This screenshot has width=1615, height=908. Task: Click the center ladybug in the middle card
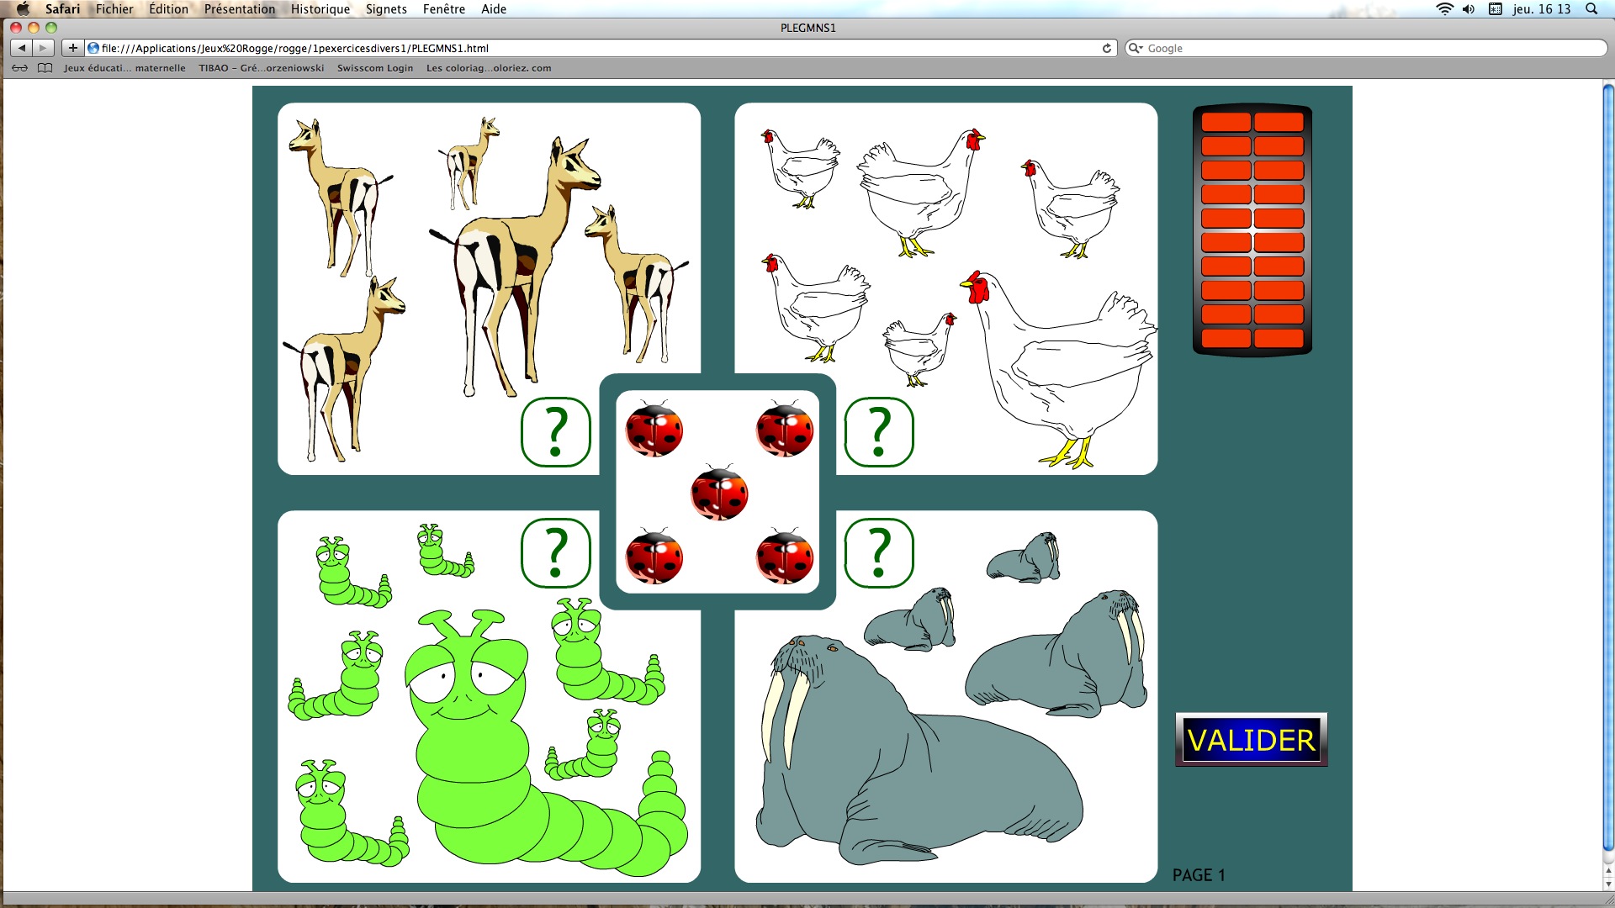coord(719,494)
